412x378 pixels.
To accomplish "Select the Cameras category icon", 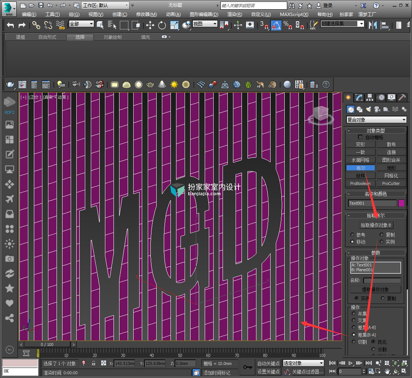I will [377, 109].
